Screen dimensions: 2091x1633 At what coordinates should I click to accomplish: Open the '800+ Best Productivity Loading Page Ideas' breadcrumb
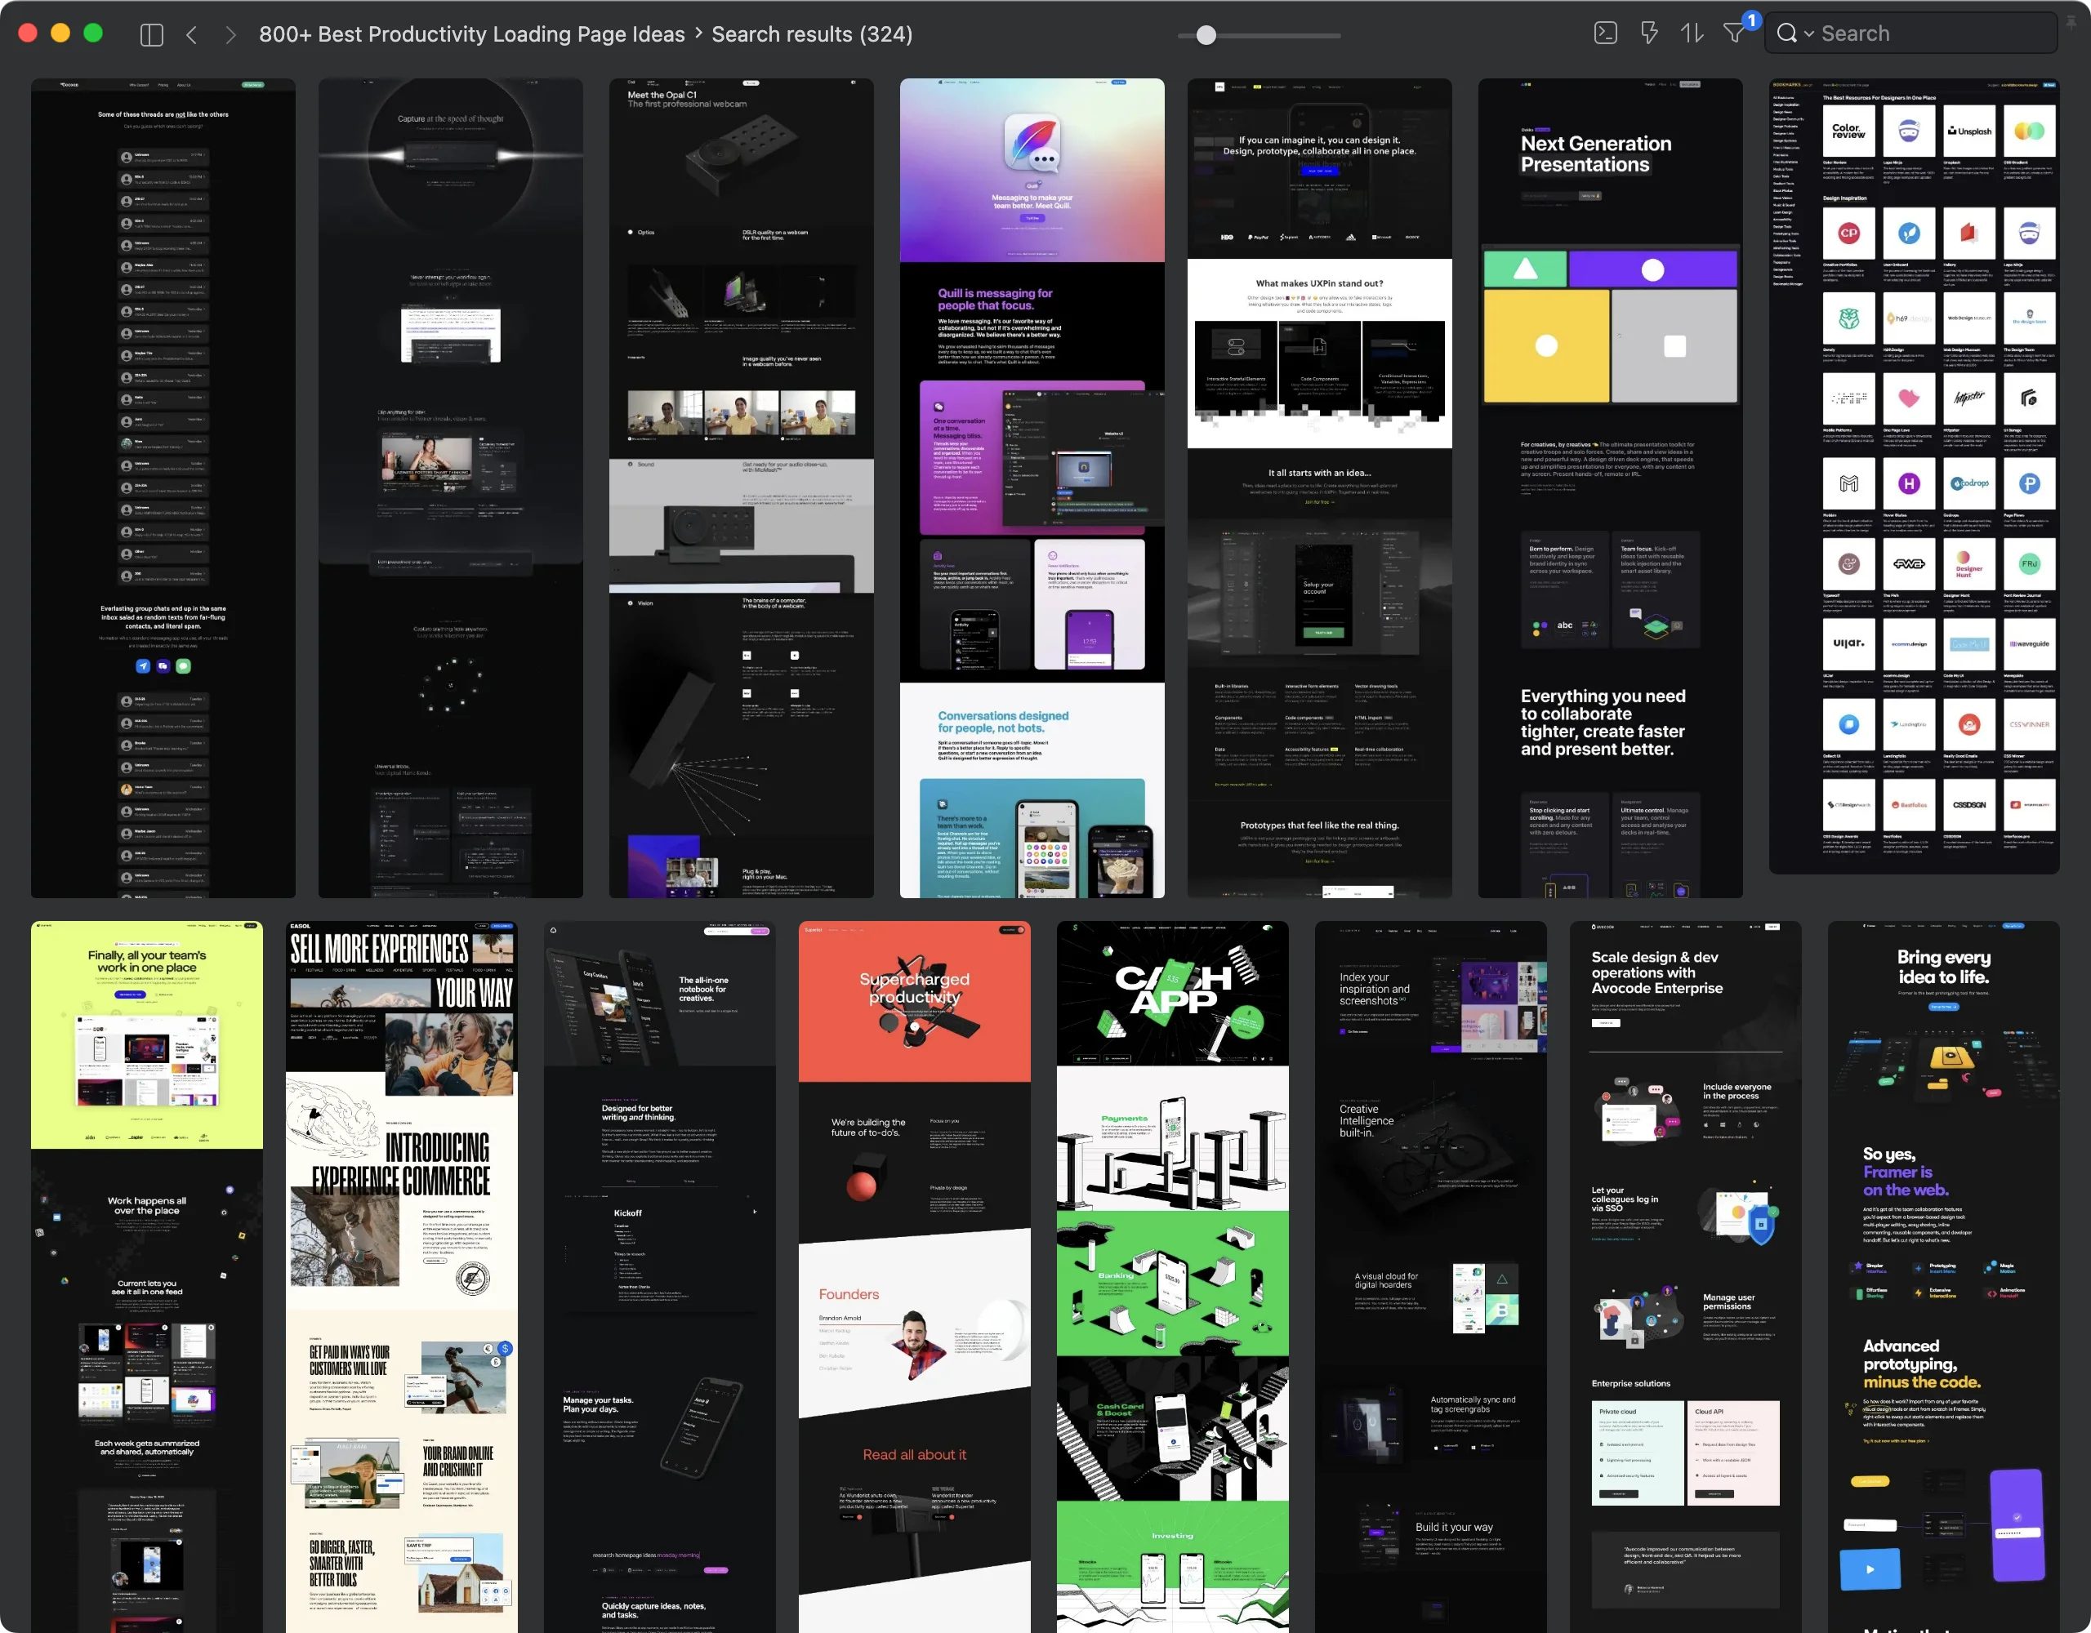pyautogui.click(x=472, y=34)
